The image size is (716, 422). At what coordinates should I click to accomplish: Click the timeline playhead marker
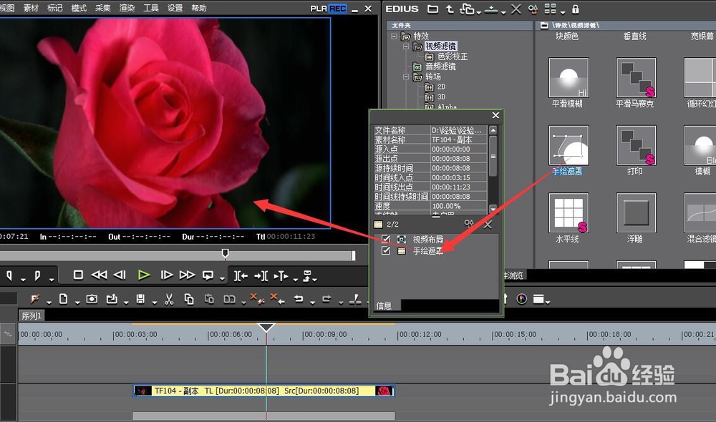tap(266, 328)
